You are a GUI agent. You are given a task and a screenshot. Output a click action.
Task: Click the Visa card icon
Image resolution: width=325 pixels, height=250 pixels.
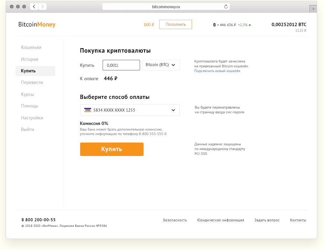[x=88, y=110]
